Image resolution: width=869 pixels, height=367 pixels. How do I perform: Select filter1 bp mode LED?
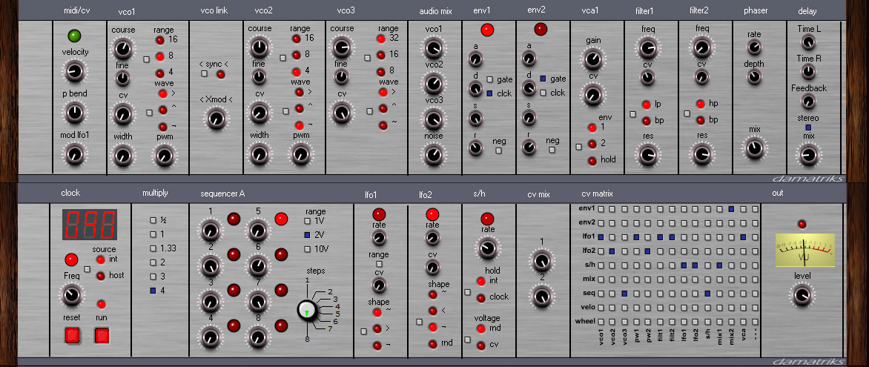(x=647, y=121)
